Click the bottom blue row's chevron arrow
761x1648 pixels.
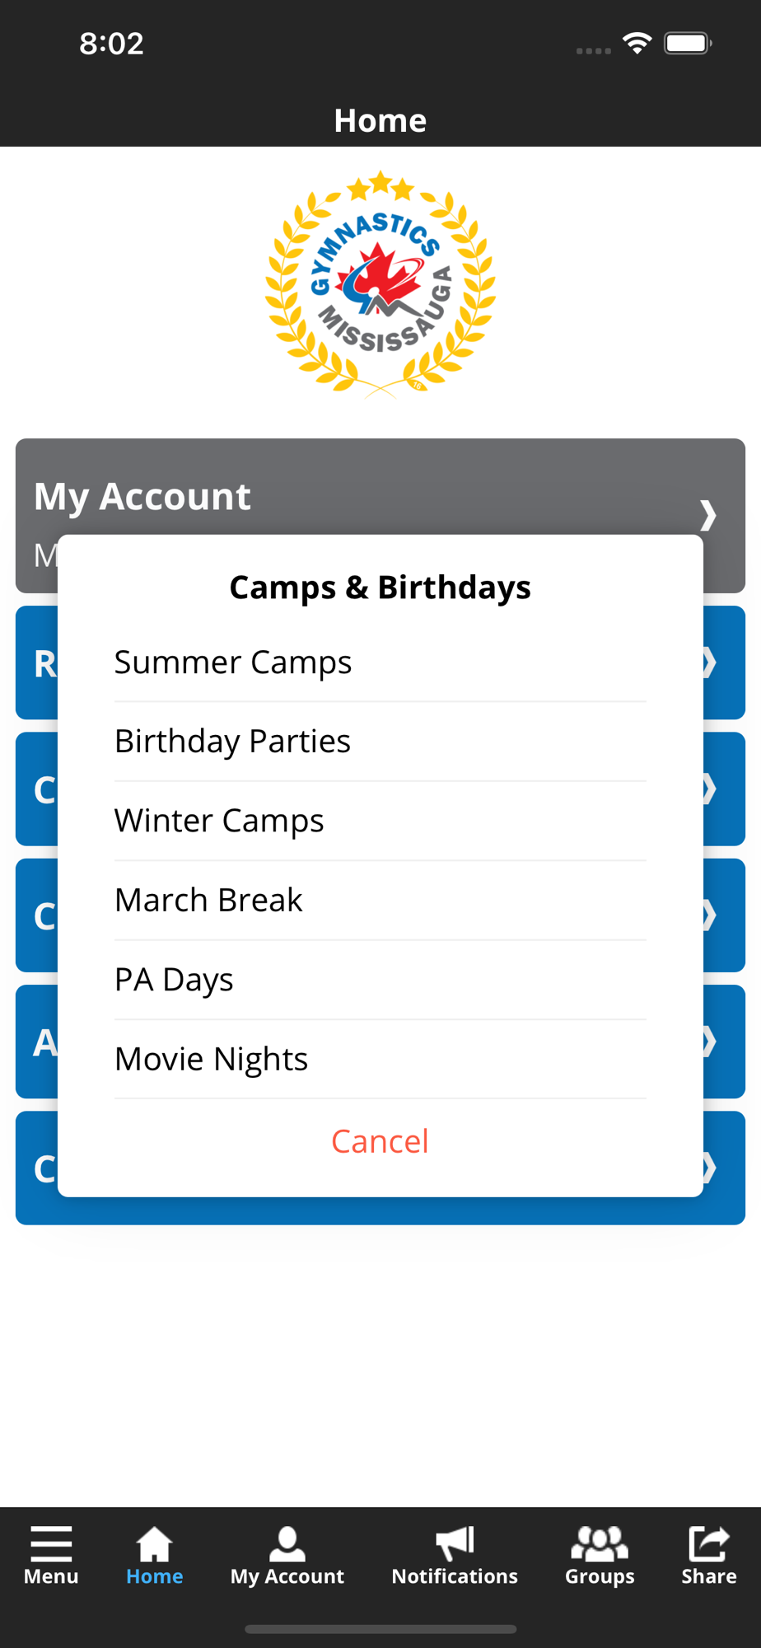point(710,1168)
